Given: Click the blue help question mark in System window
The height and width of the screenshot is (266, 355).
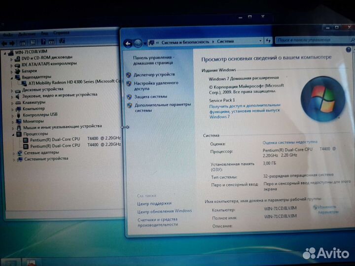Looking at the screenshot, I should tap(349, 50).
